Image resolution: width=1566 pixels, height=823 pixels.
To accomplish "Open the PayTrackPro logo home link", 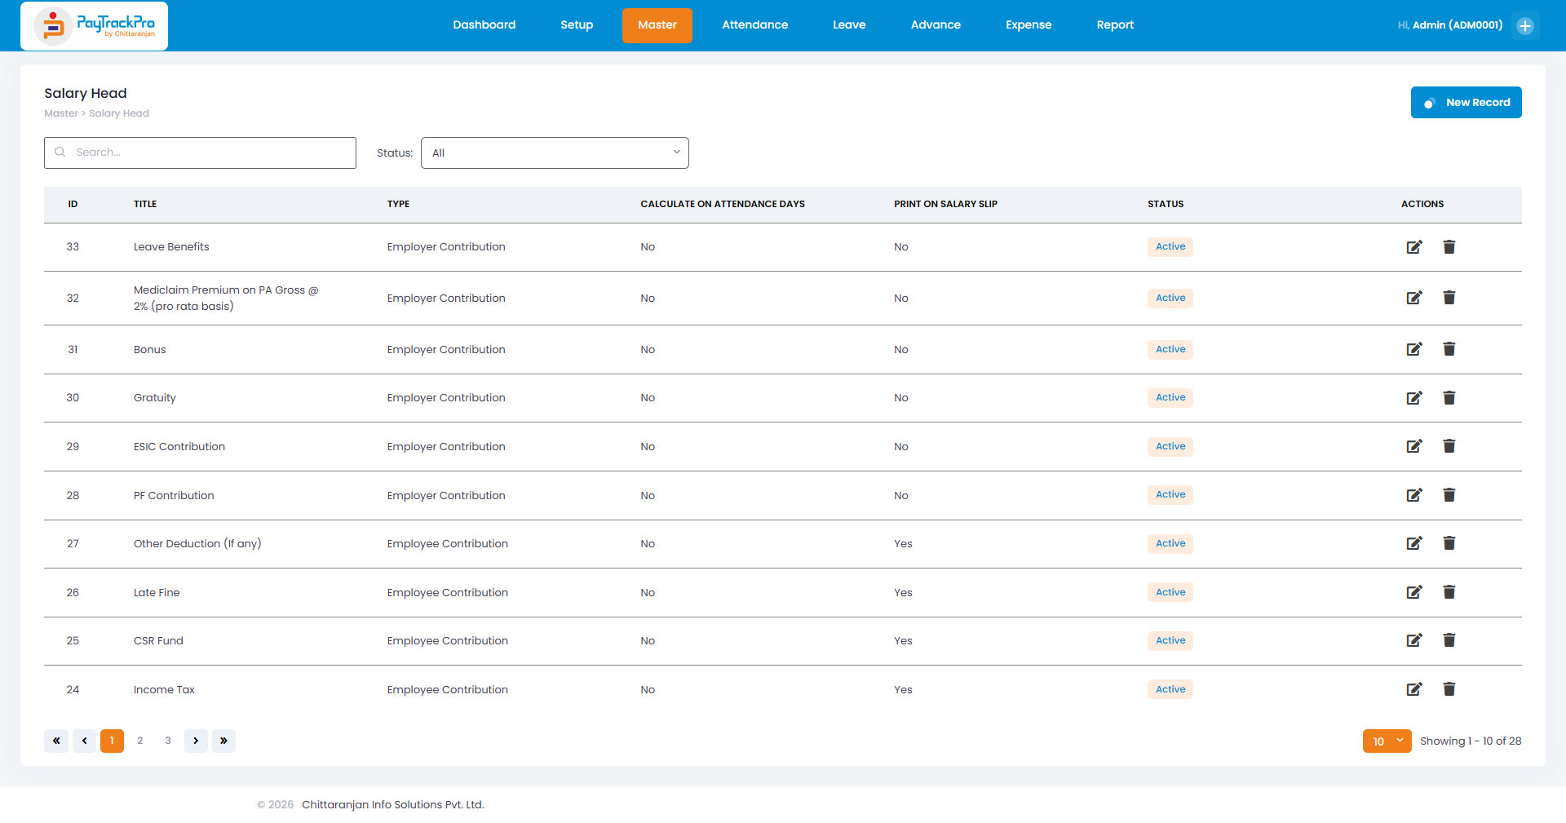I will point(95,26).
